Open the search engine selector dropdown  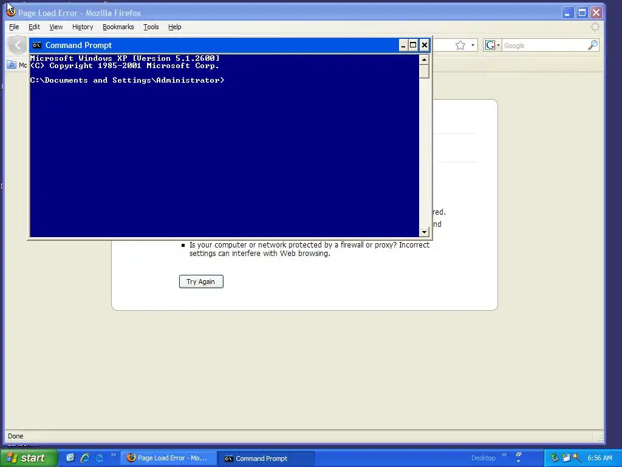point(493,45)
